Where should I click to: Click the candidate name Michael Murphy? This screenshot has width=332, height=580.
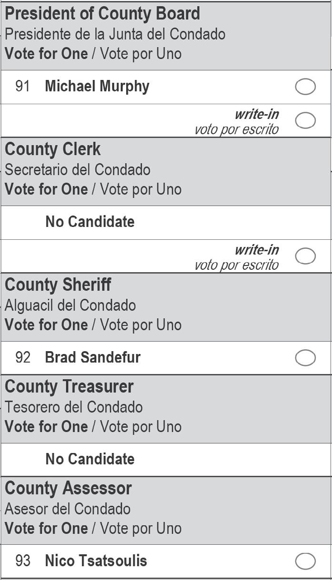click(x=97, y=87)
